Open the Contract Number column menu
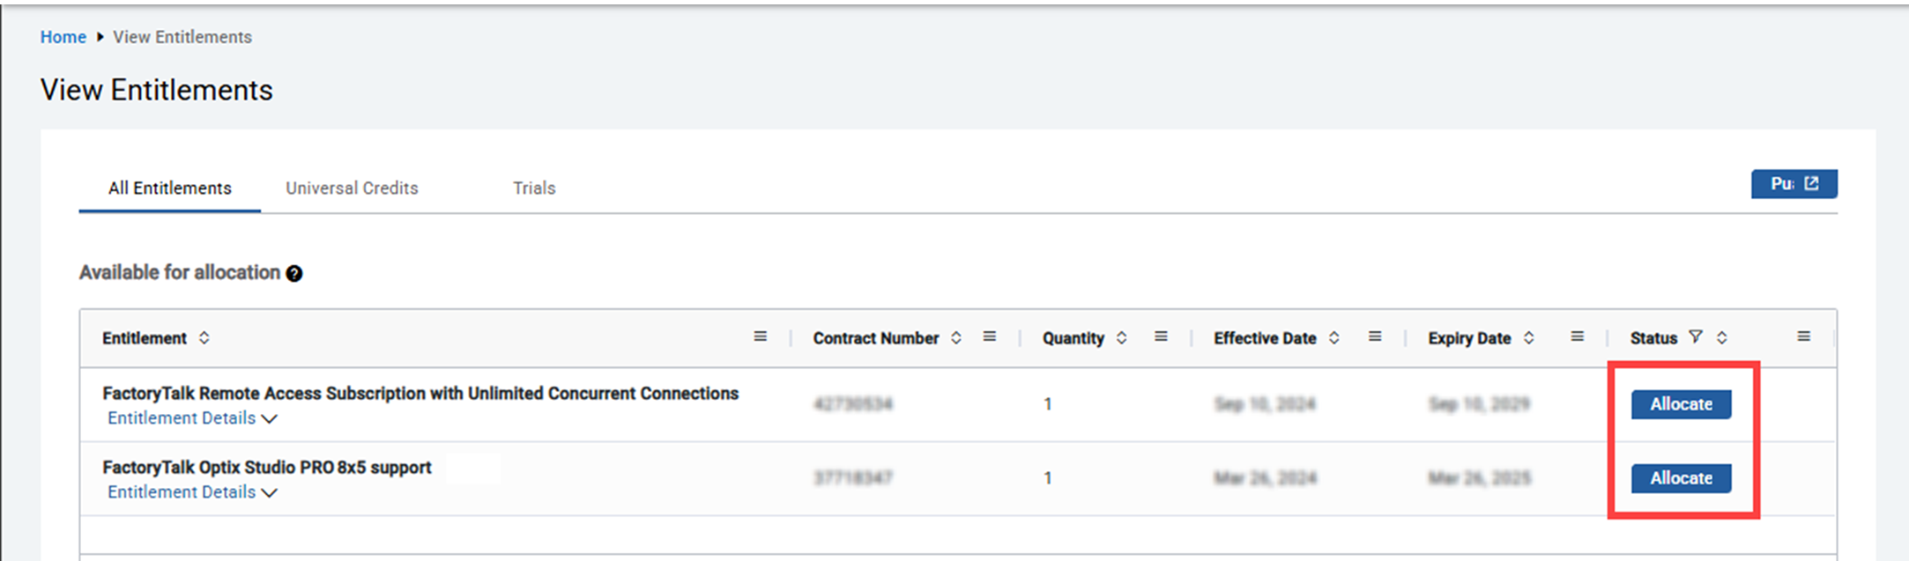 click(x=990, y=336)
